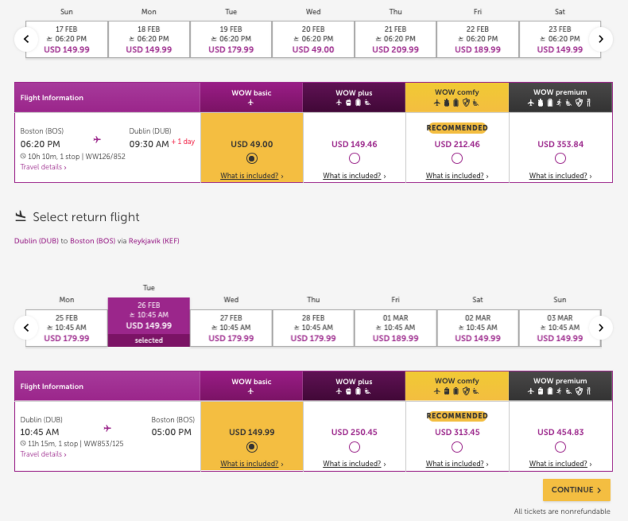Open Dublin (DUB) link in return route
This screenshot has height=521, width=628.
coord(36,241)
